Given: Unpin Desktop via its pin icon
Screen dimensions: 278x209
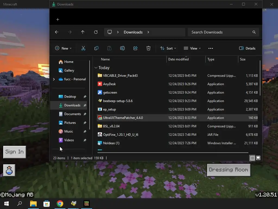Looking at the screenshot, I should coord(85,97).
